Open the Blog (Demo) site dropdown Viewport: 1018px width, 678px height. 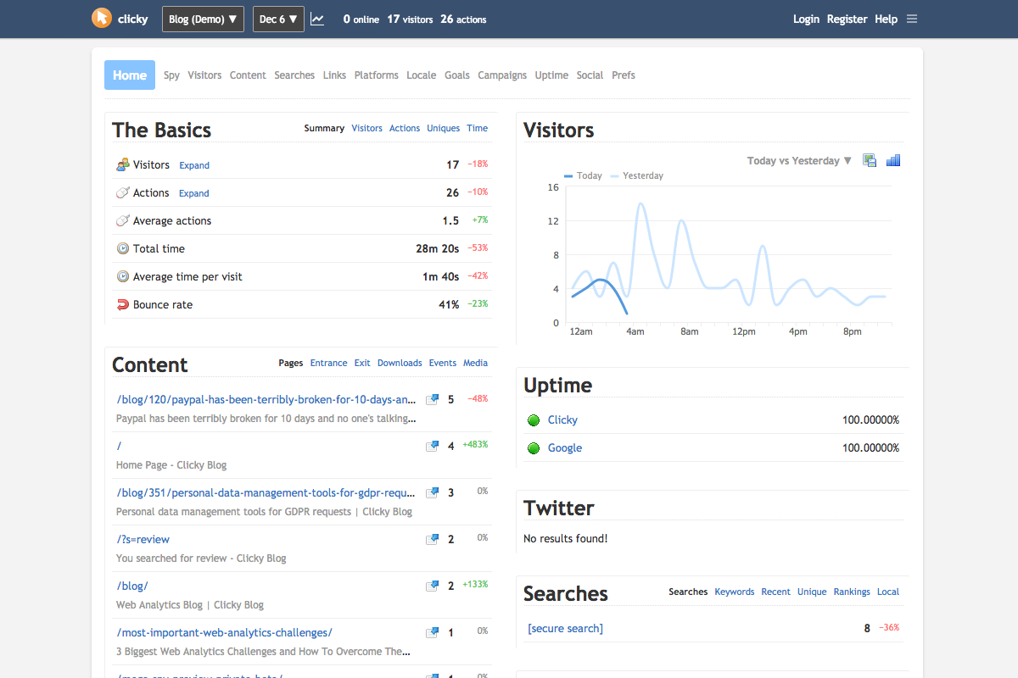203,19
